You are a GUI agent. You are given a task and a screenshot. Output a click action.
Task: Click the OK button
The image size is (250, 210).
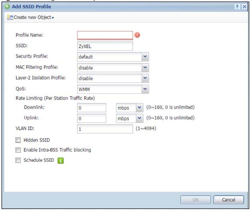(196, 200)
